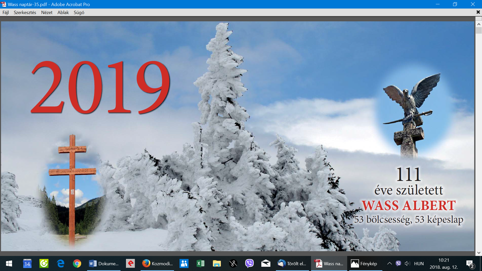482x271 pixels.
Task: Open File Explorer from taskbar
Action: pos(217,263)
